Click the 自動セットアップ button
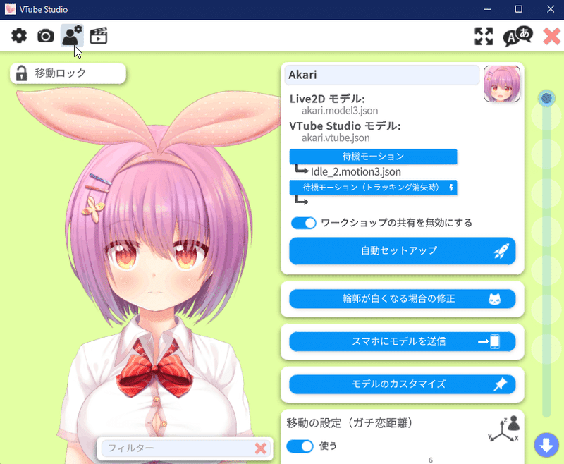This screenshot has height=464, width=564. [x=402, y=251]
